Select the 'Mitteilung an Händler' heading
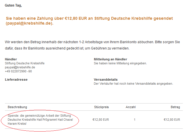 [110, 59]
